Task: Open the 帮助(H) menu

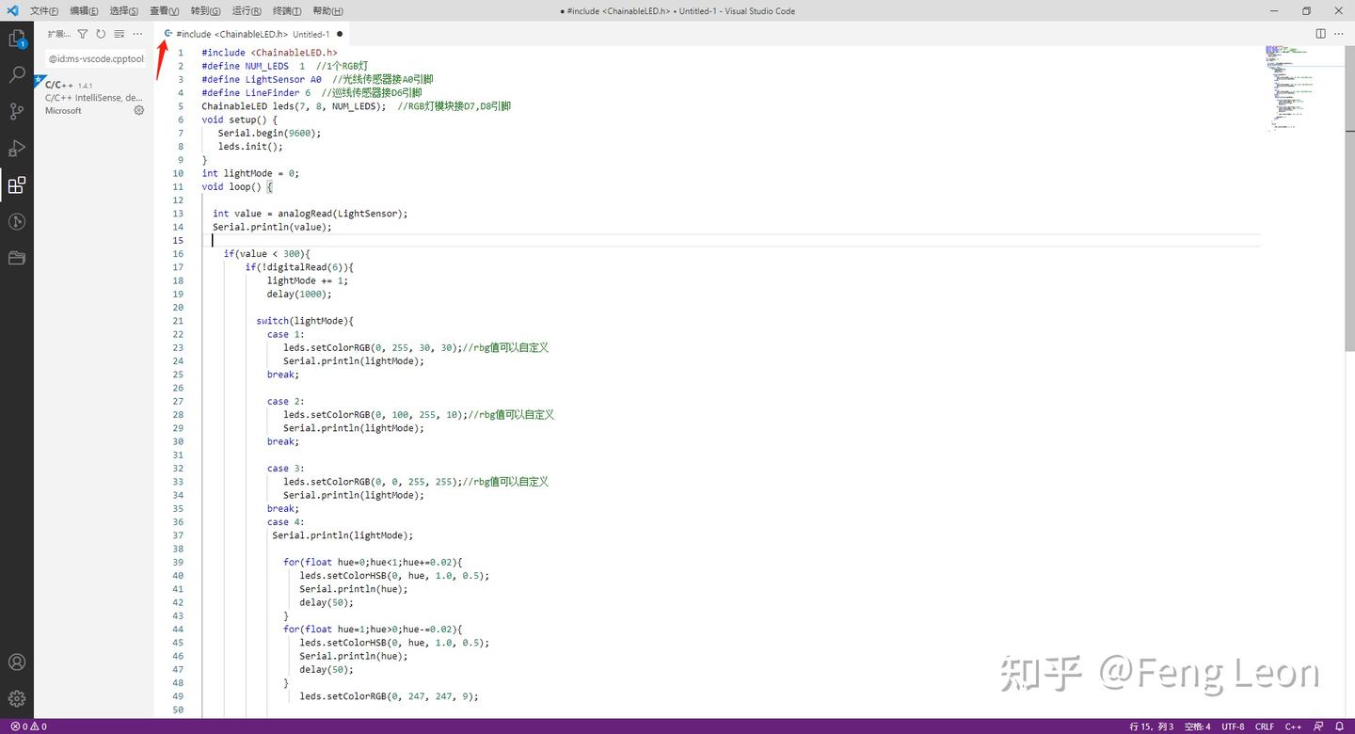Action: click(327, 11)
